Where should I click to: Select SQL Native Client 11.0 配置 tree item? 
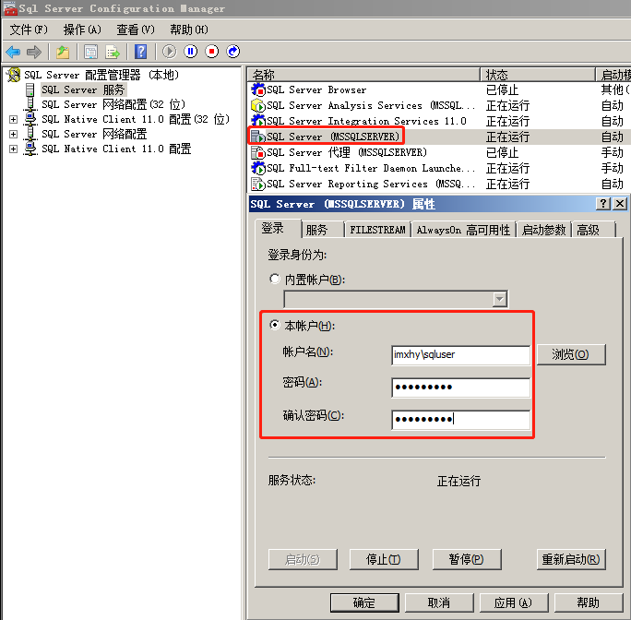point(116,149)
